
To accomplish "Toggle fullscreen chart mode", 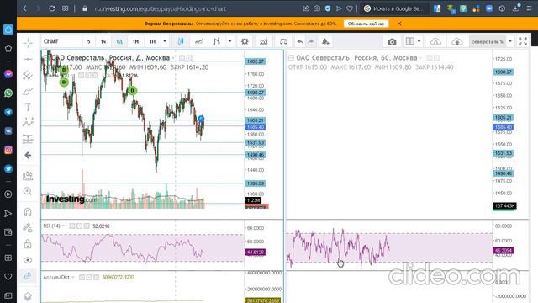I will (523, 41).
